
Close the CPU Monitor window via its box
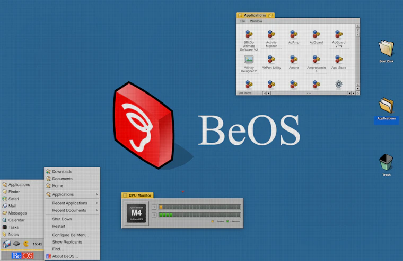click(125, 195)
